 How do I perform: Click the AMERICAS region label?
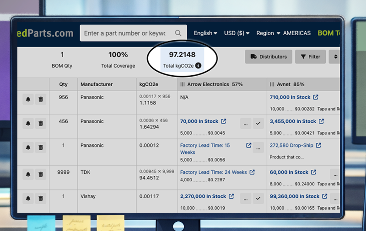(x=297, y=33)
